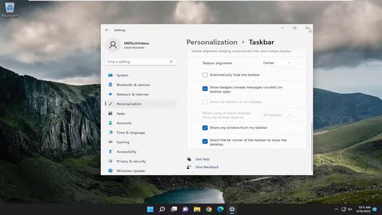Click the Network wifi icon in sidebar
This screenshot has height=215, width=382.
tap(110, 94)
